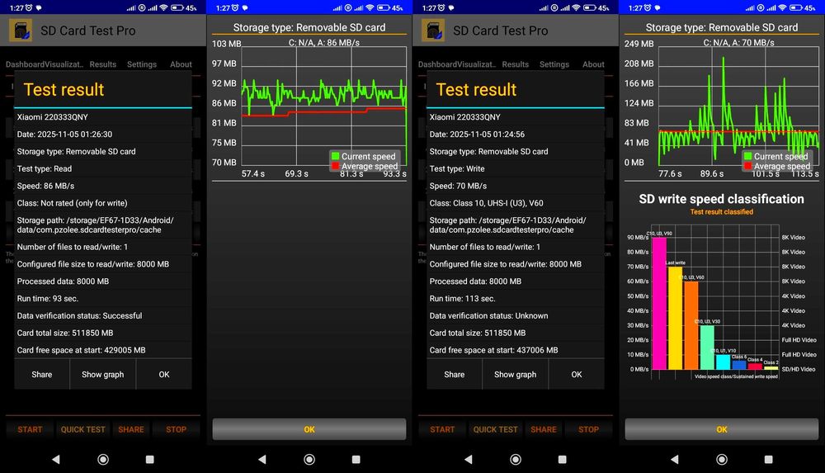Tap the 'Speed: 86 MB/s' row
The height and width of the screenshot is (473, 825).
pyautogui.click(x=103, y=186)
